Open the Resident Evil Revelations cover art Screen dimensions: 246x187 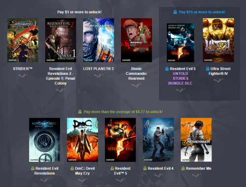coord(44,140)
